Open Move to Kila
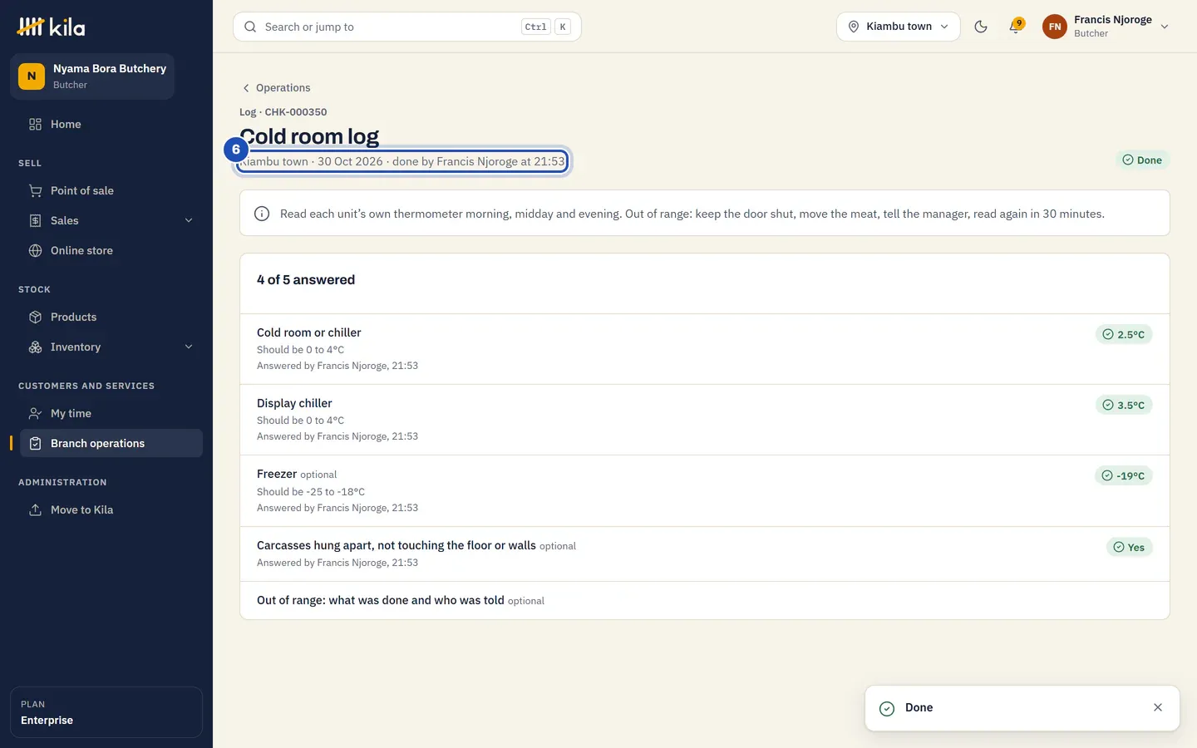 pos(111,509)
